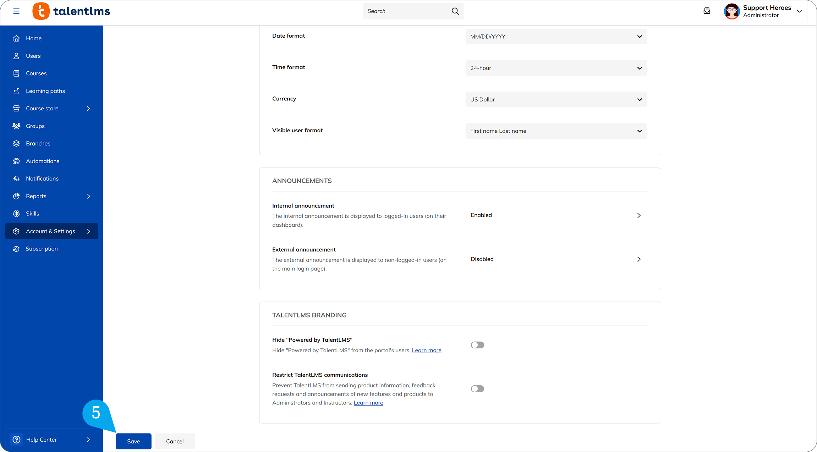Open the TalentLMS home logo

pyautogui.click(x=71, y=11)
